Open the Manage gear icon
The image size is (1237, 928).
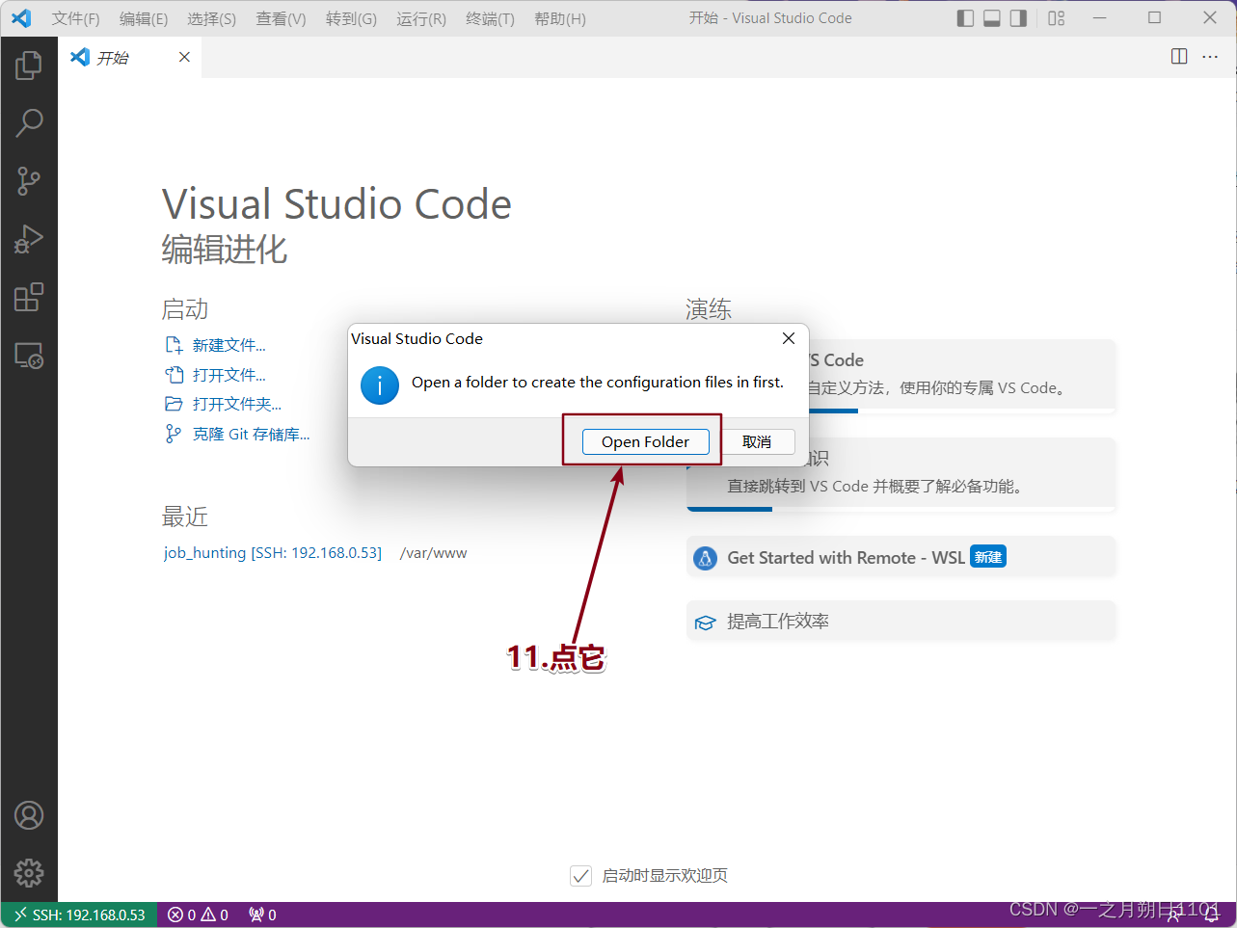[29, 873]
